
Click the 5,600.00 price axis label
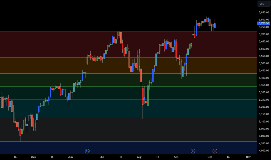pos(264,49)
